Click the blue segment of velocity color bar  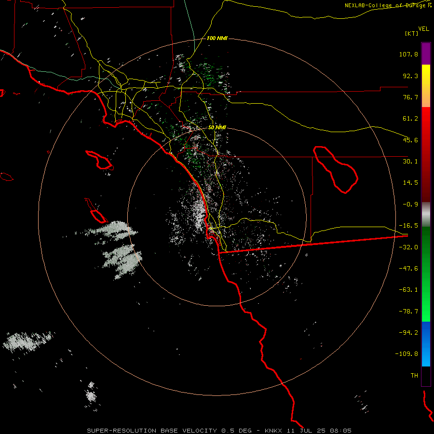pos(426,344)
